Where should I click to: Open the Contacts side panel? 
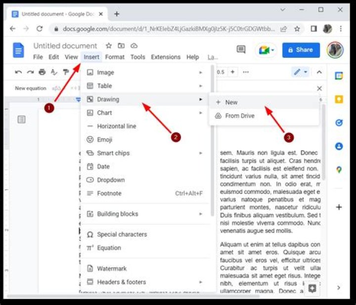coord(339,146)
